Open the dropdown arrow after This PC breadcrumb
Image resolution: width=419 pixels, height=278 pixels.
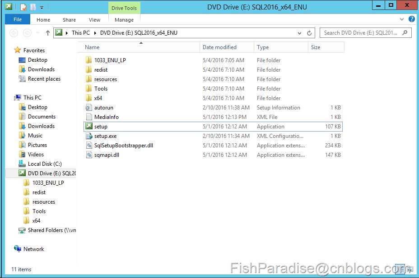[95, 33]
